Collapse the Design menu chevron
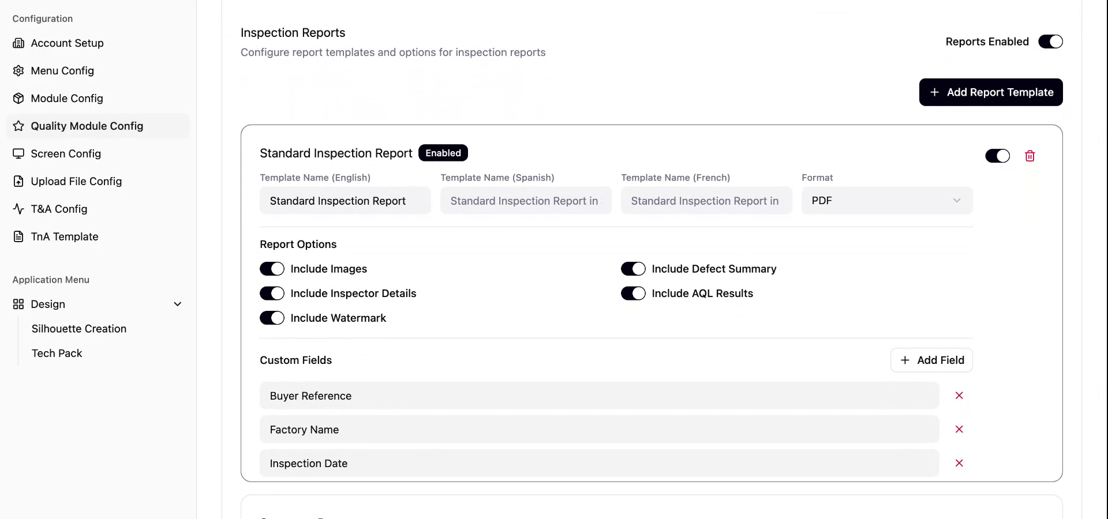The height and width of the screenshot is (519, 1108). click(x=178, y=304)
